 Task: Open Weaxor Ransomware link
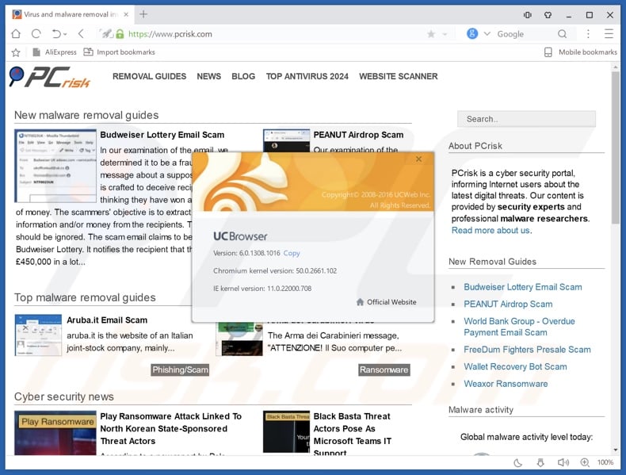click(x=506, y=385)
